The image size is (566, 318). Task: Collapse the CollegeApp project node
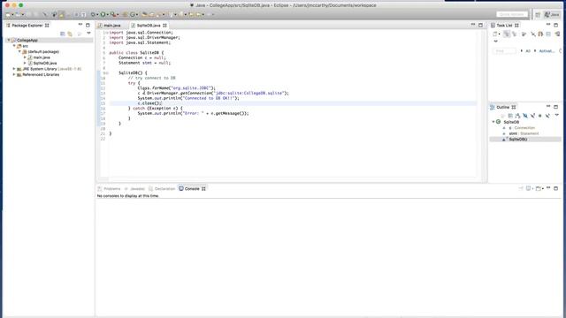(9, 40)
